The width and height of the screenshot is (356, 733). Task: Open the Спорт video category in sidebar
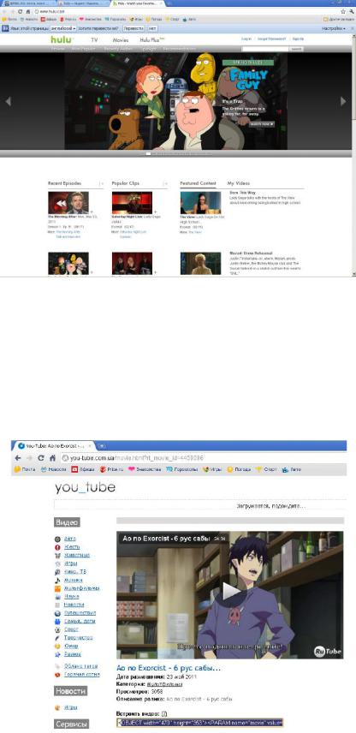72,629
